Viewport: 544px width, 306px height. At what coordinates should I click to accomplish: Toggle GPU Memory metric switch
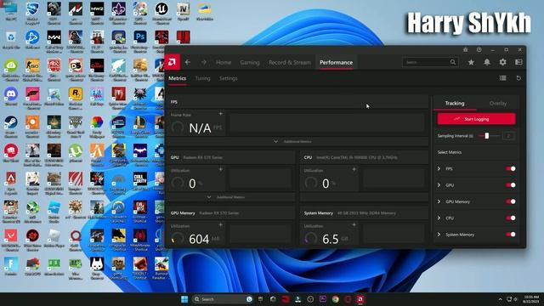point(511,201)
